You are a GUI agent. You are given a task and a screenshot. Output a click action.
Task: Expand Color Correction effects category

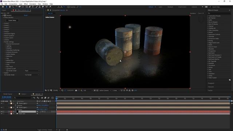(208, 30)
